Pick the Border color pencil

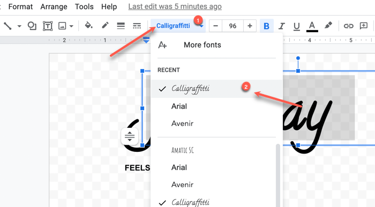point(105,25)
